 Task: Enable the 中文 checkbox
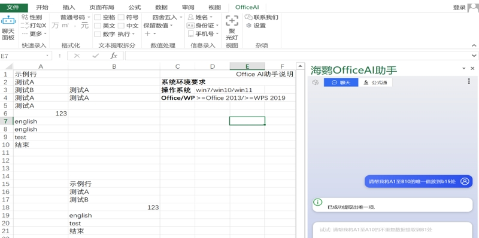[x=121, y=26]
